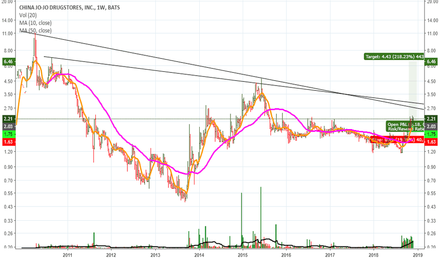Click the 11.00 label on the right price axis
The height and width of the screenshot is (260, 440).
point(432,34)
